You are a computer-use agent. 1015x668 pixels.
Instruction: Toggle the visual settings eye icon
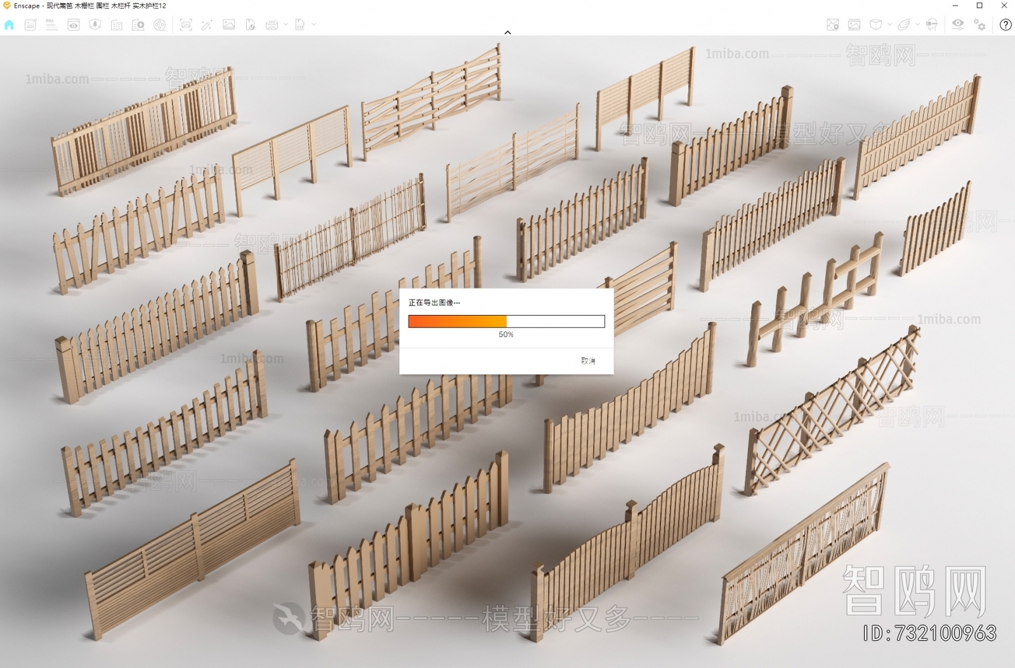[x=957, y=24]
